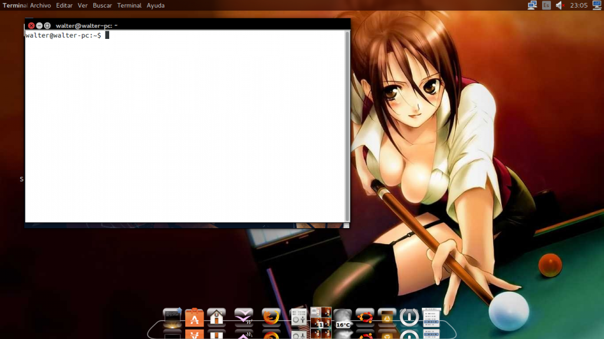Click the Ubuntu logo dock icon
Screen dimensions: 604x339
(x=365, y=317)
